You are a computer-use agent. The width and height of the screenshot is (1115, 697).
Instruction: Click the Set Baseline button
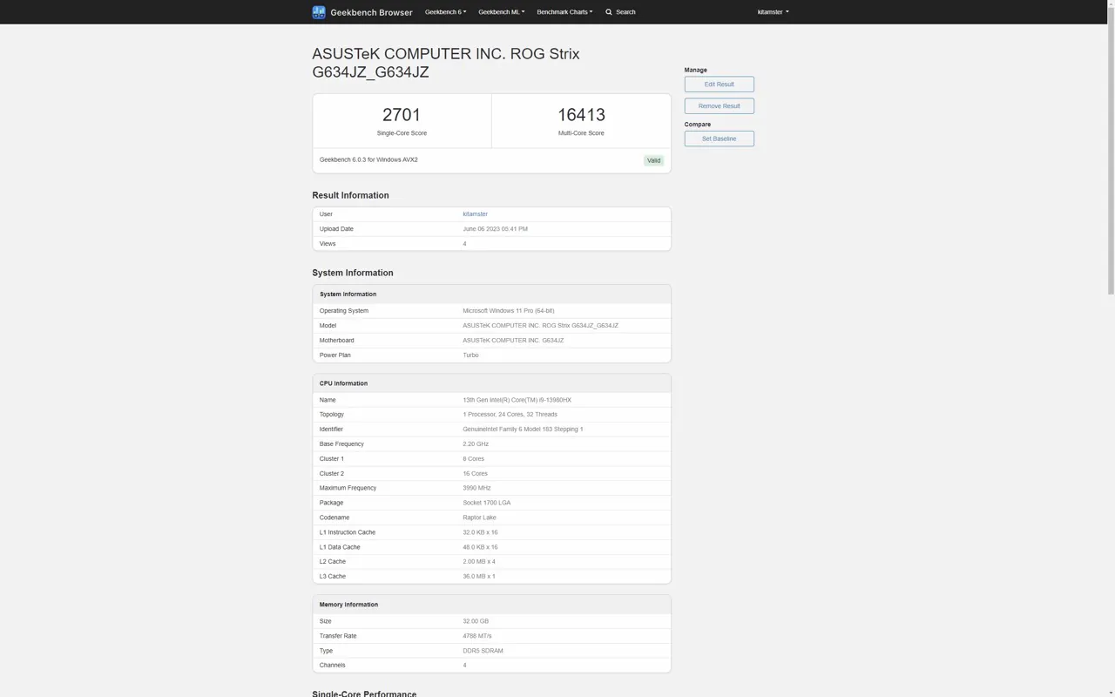[x=719, y=139]
